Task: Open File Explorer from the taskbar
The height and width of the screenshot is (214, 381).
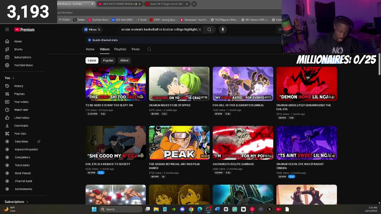Action: [156, 209]
